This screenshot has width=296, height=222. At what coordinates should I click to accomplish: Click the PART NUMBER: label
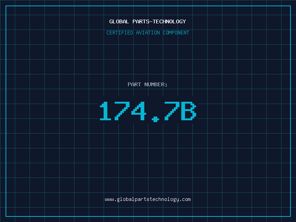148,84
